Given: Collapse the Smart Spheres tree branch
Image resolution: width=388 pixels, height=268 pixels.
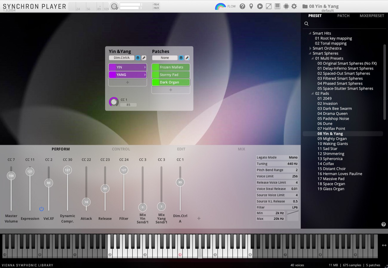Looking at the screenshot, I should [x=310, y=53].
